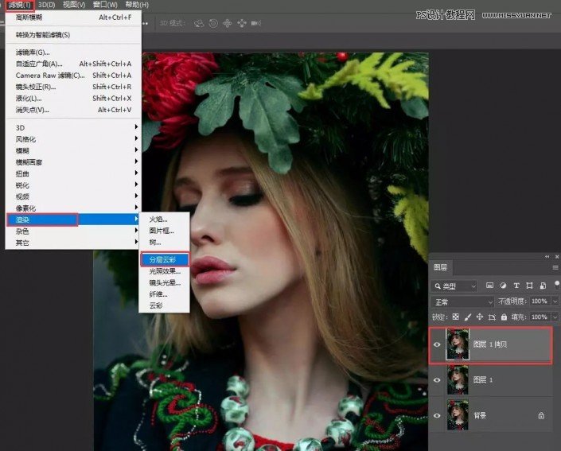561x451 pixels.
Task: Open the 类型 layer filter dropdown
Action: 455,286
